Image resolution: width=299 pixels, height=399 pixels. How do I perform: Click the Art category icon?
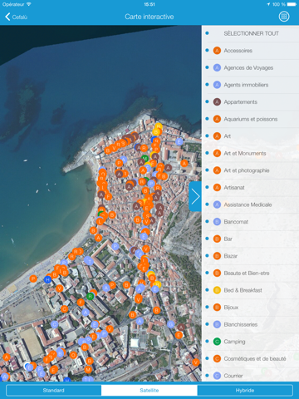(x=217, y=136)
